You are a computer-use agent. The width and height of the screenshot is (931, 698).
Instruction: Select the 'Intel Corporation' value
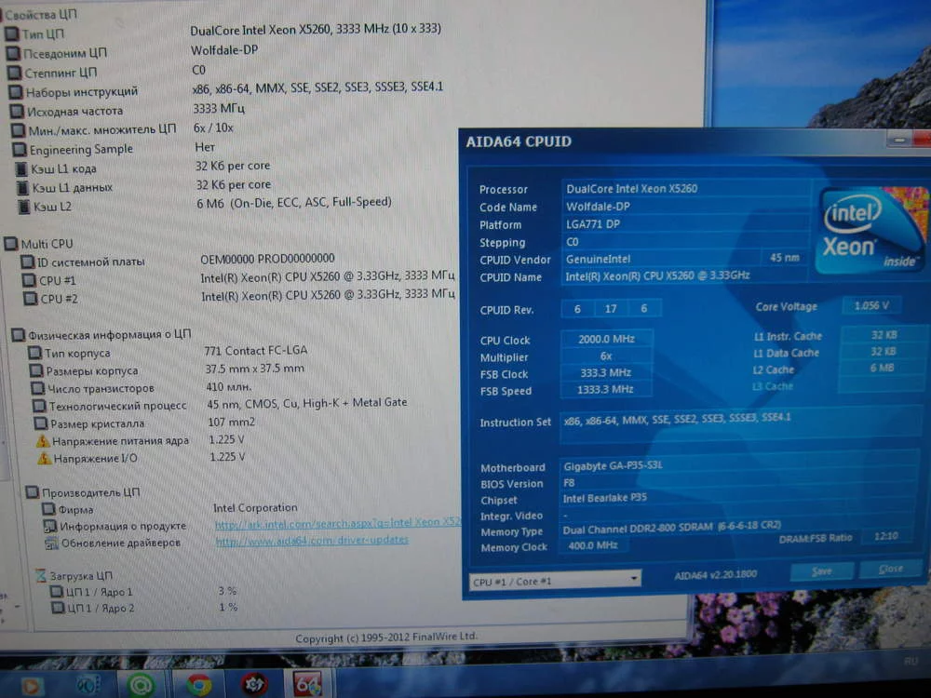255,508
